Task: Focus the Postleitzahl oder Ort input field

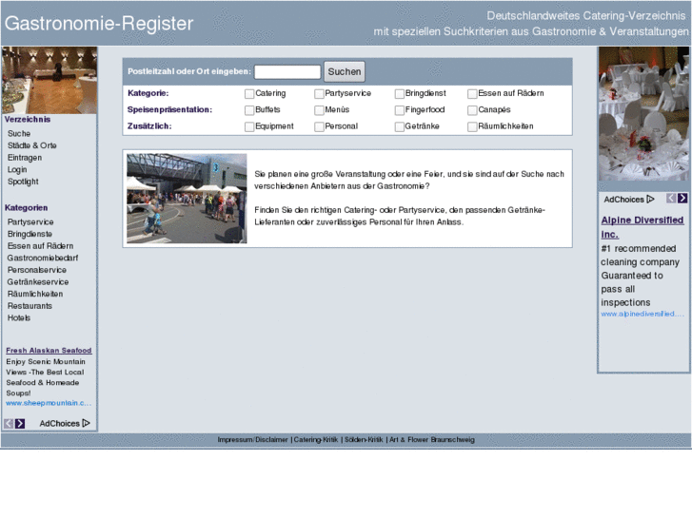Action: point(287,71)
